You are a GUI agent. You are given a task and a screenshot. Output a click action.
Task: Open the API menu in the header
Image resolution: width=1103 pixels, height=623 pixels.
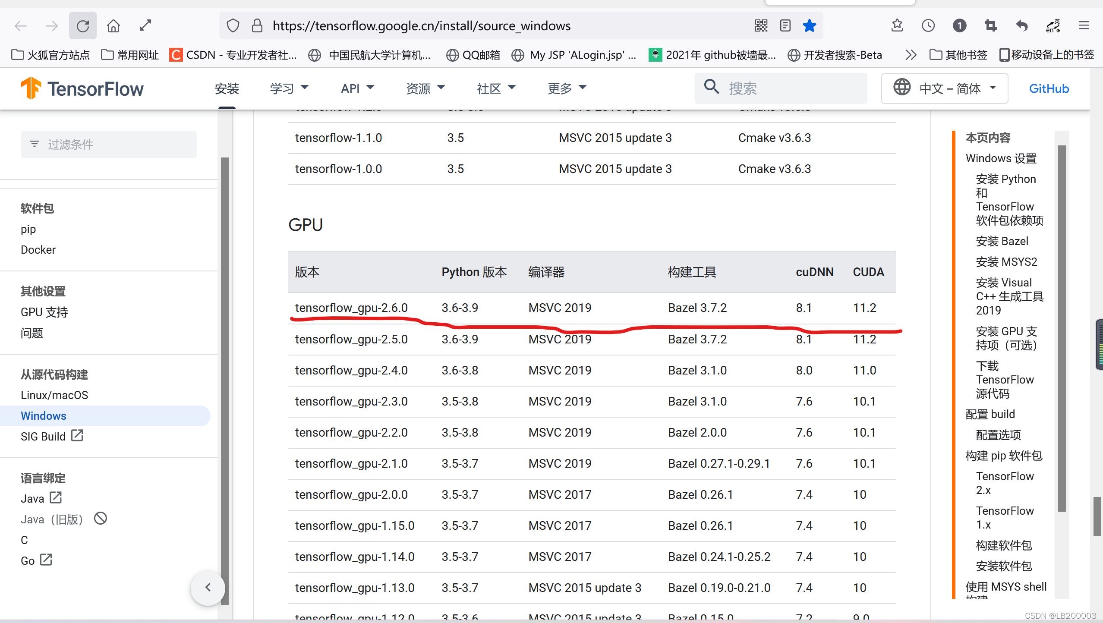click(x=357, y=88)
